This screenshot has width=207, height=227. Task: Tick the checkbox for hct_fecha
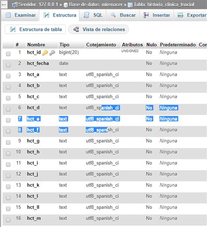tap(8, 65)
